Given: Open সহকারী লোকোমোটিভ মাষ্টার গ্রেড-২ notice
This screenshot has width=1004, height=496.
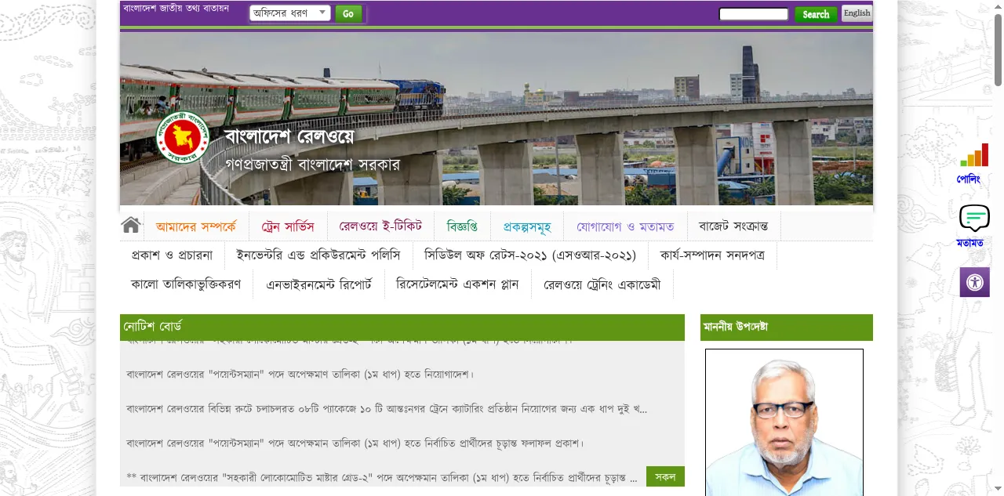Looking at the screenshot, I should point(382,478).
